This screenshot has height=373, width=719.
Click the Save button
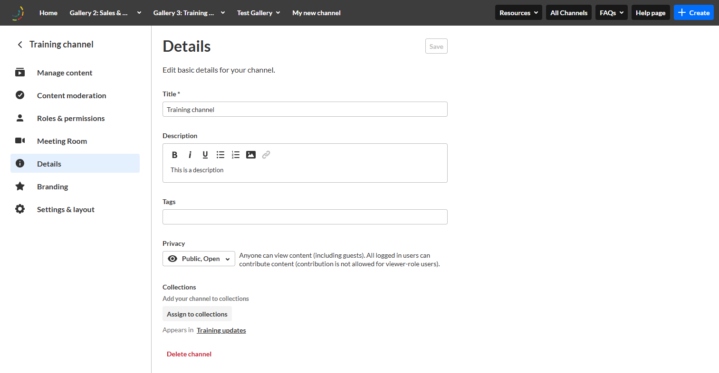click(436, 46)
